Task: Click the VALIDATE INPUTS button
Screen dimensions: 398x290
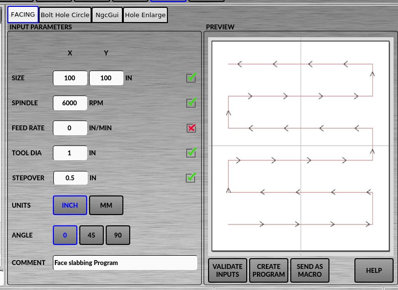Action: [x=228, y=270]
